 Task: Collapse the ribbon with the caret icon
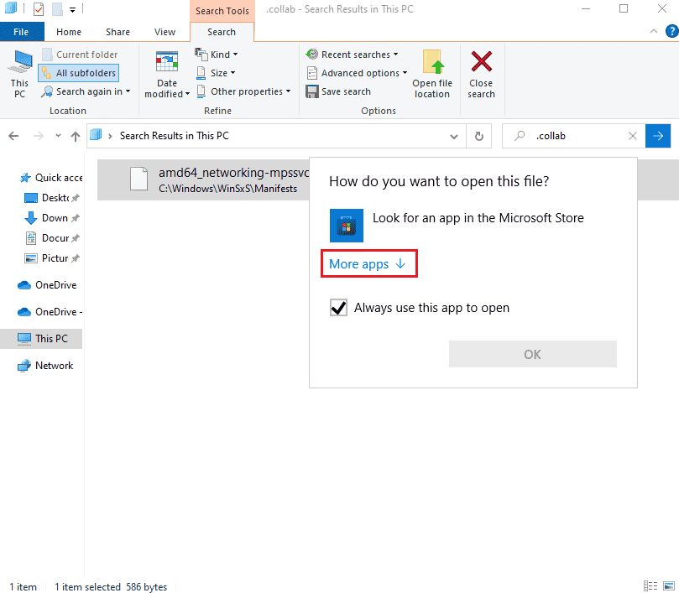654,31
